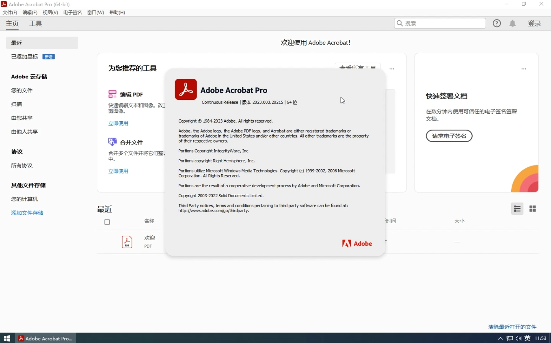Click the thirdparty URL text in About dialog
The image size is (551, 343).
pyautogui.click(x=214, y=211)
